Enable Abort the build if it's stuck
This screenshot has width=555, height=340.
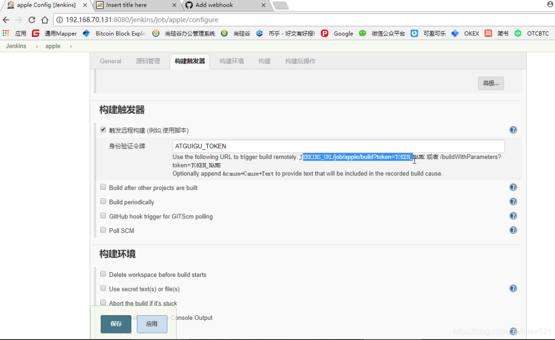click(103, 303)
